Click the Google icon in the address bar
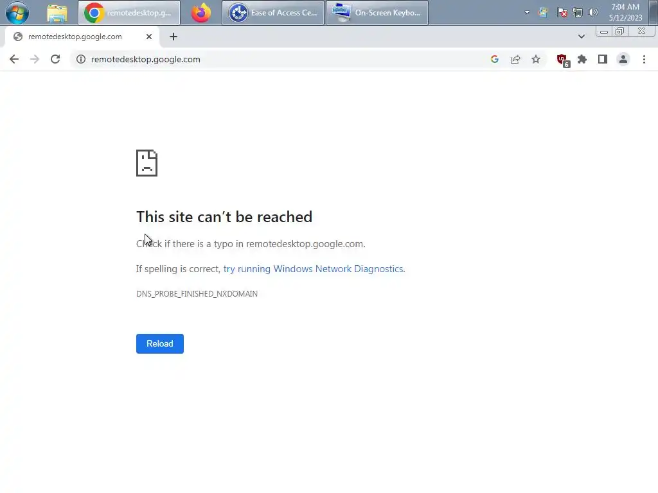 click(495, 59)
